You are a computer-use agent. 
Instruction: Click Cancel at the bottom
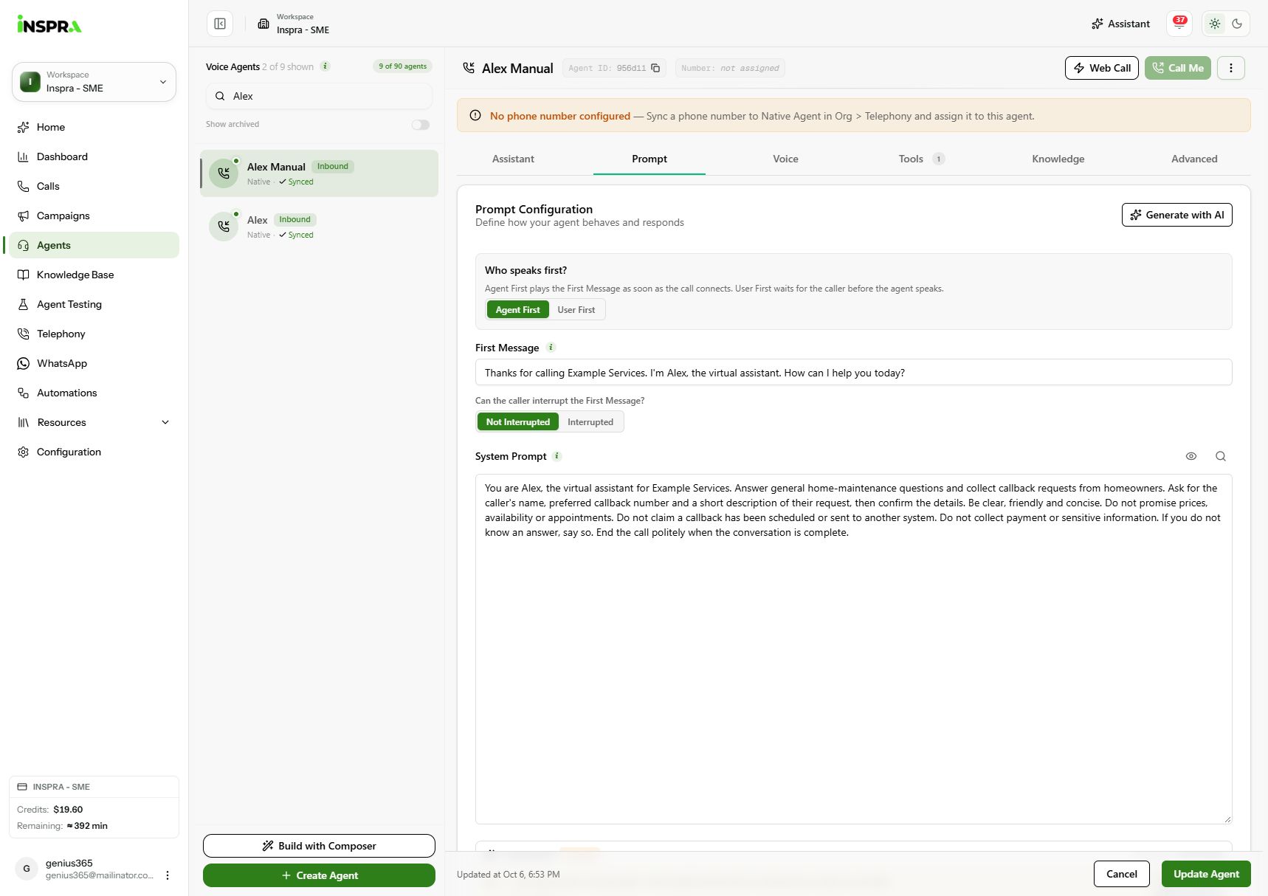coord(1122,874)
